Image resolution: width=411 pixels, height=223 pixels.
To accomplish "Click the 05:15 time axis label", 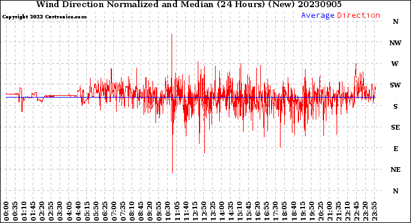I will coord(87,211).
